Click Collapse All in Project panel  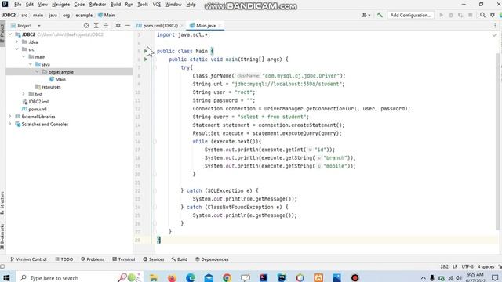106,25
